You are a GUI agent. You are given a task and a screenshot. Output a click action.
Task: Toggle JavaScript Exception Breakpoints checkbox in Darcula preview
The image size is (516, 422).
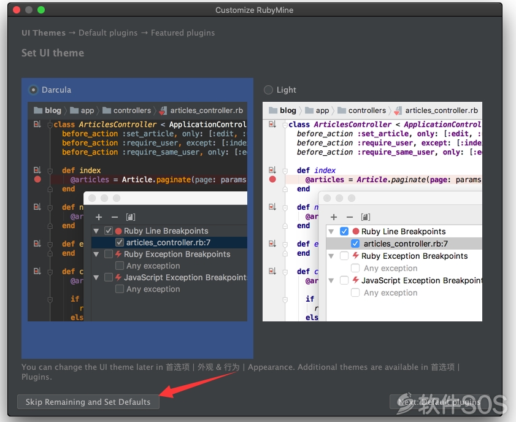[x=109, y=277]
